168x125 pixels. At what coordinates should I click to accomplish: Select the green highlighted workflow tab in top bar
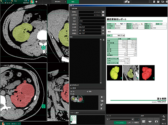[73, 2]
